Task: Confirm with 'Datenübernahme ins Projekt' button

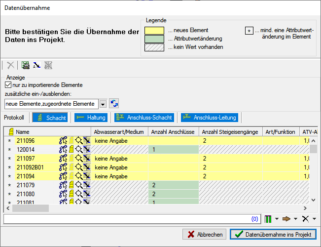Action: 273,234
